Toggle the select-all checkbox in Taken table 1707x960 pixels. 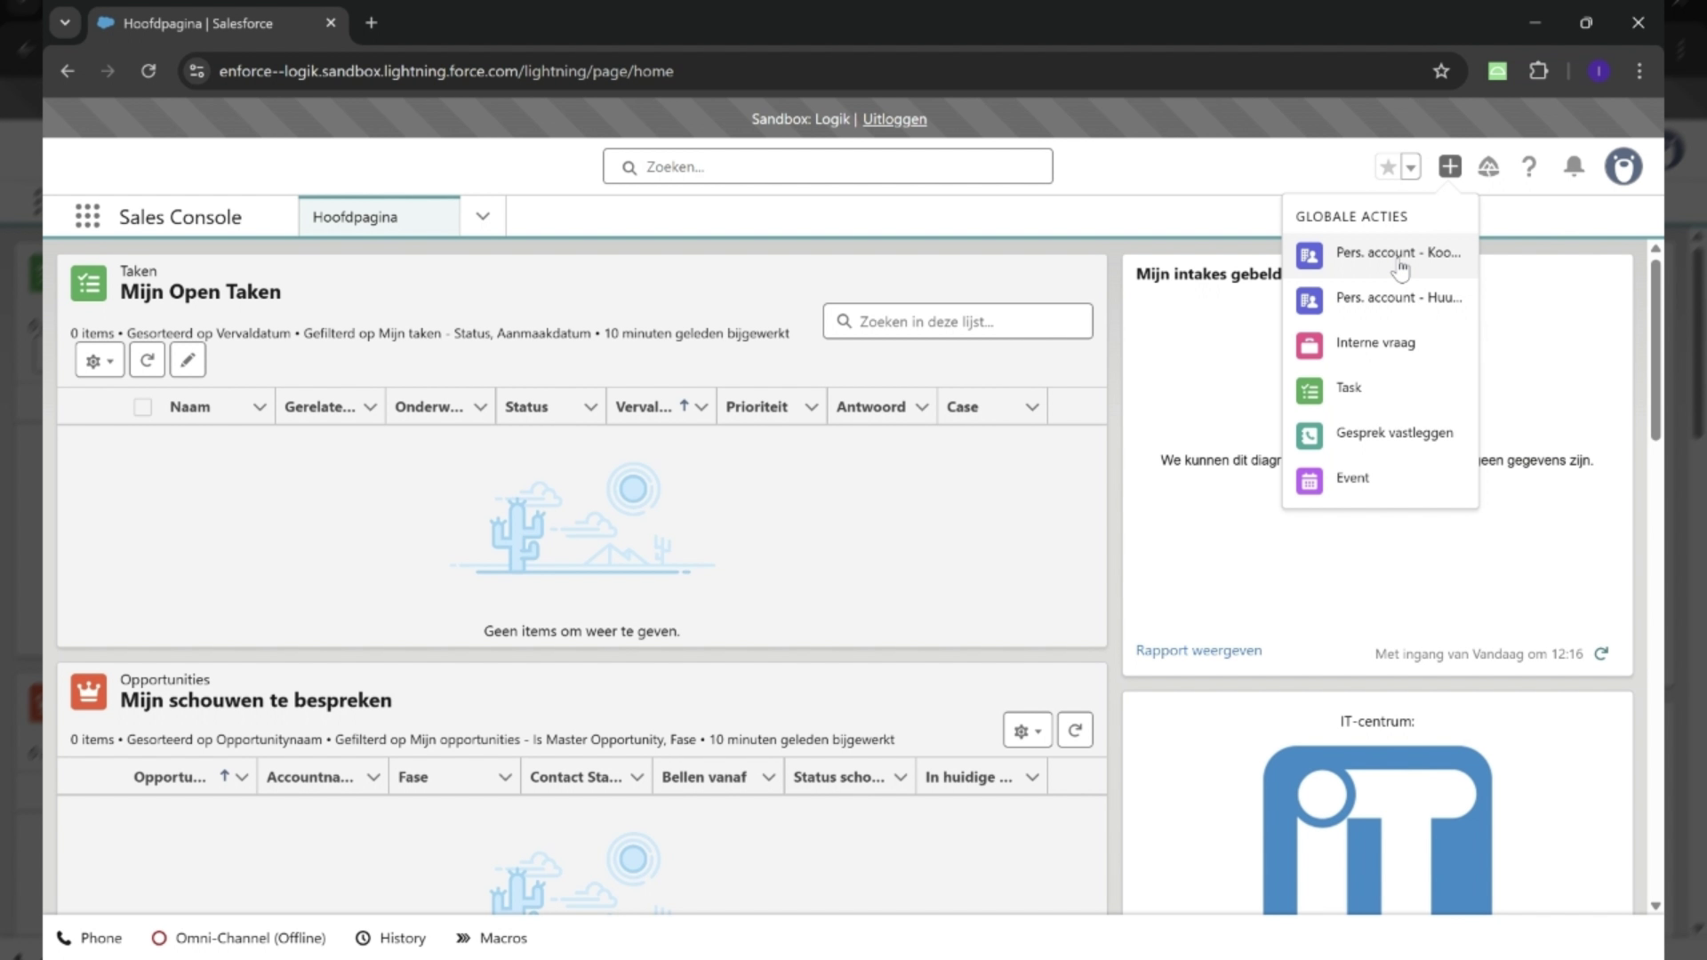point(143,406)
